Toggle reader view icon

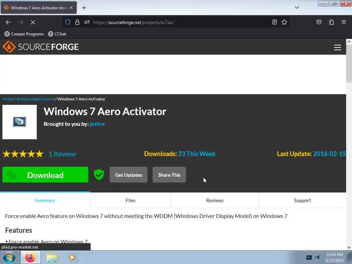click(275, 22)
